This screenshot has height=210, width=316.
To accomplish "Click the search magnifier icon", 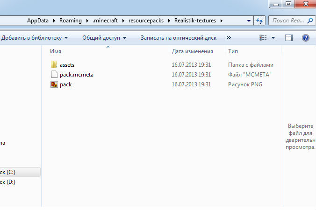I will (310, 21).
